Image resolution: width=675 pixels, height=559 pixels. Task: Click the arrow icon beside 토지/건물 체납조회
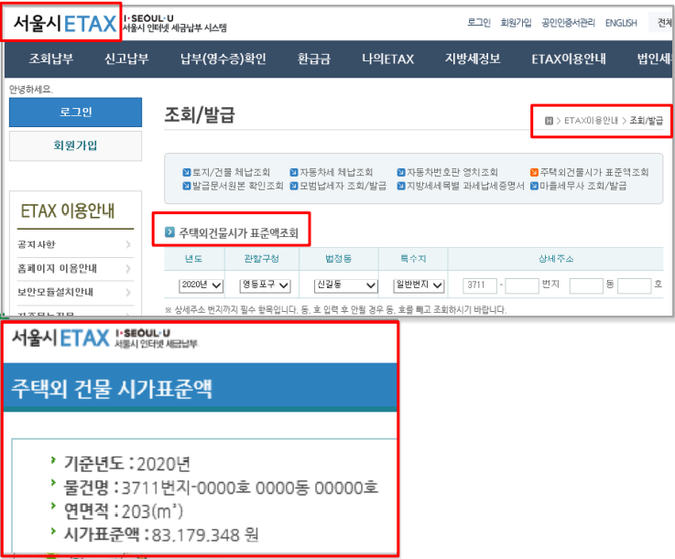[x=187, y=172]
